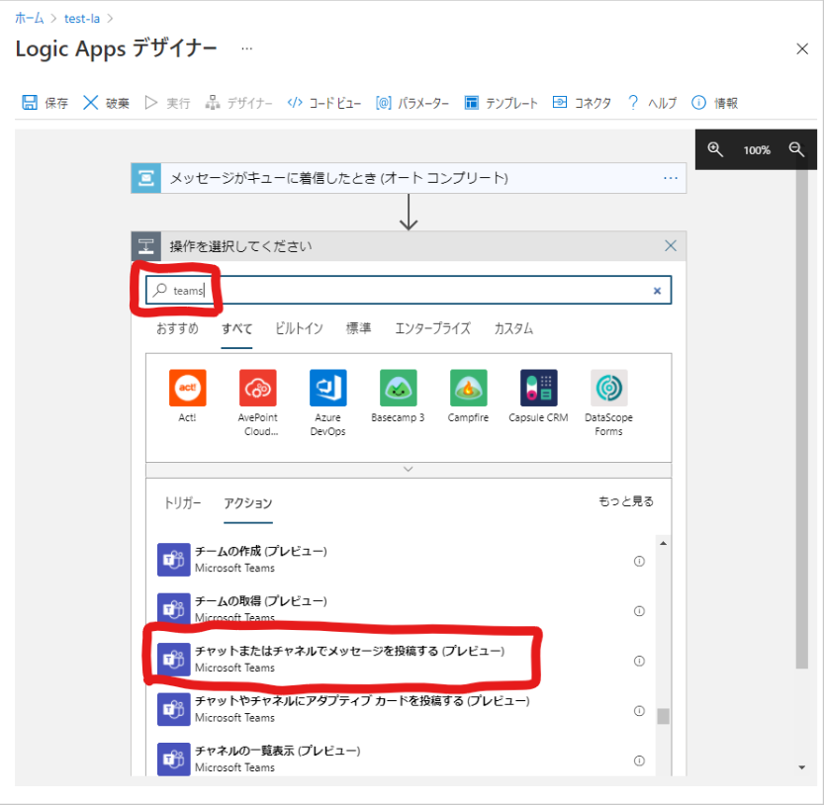This screenshot has height=805, width=824.
Task: Open コード ビュー (Code view)
Action: 323,103
